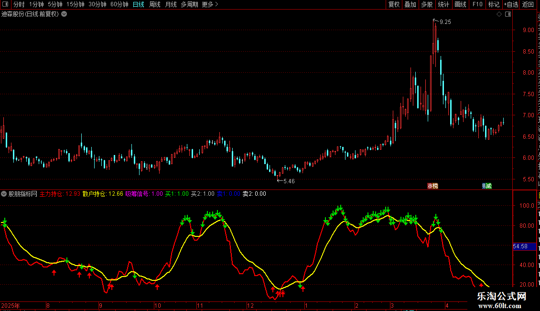The width and height of the screenshot is (540, 311).
Task: Select the 1分钟 period
Action: (x=36, y=4)
